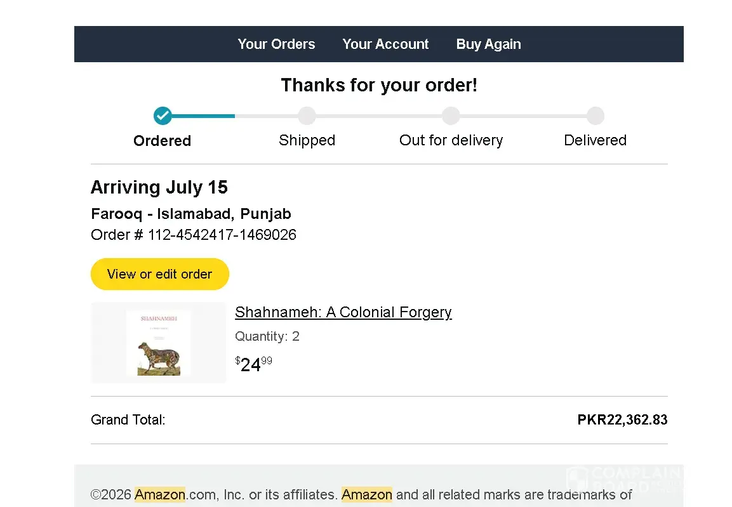Click the Delivered status label

tap(596, 140)
